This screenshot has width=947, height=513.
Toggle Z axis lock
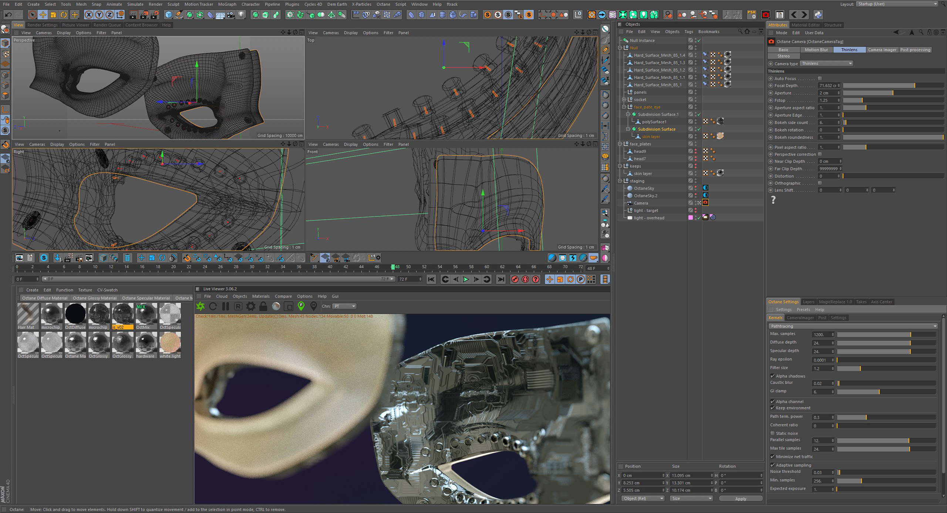pos(109,15)
